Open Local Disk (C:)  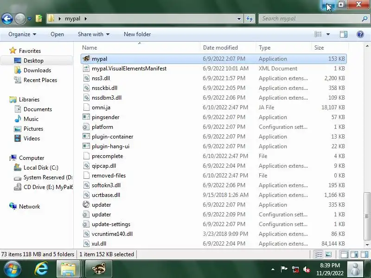coord(41,168)
